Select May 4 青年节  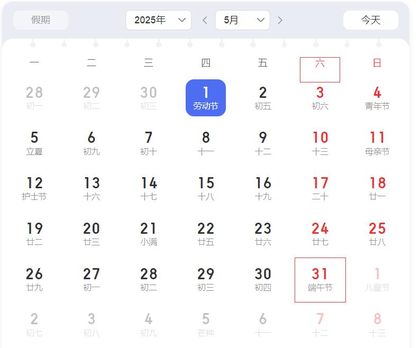(377, 98)
